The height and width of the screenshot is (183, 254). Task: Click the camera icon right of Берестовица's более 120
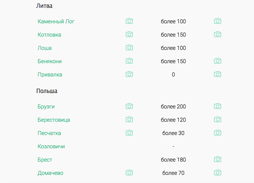point(217,120)
